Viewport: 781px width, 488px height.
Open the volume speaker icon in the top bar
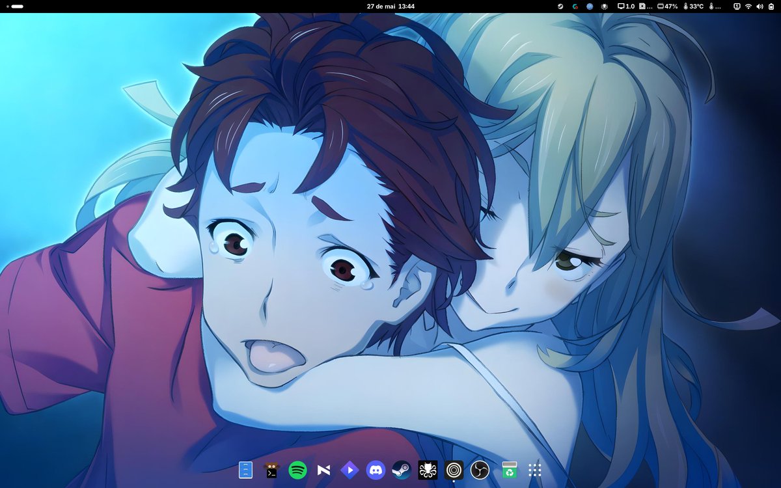[760, 7]
